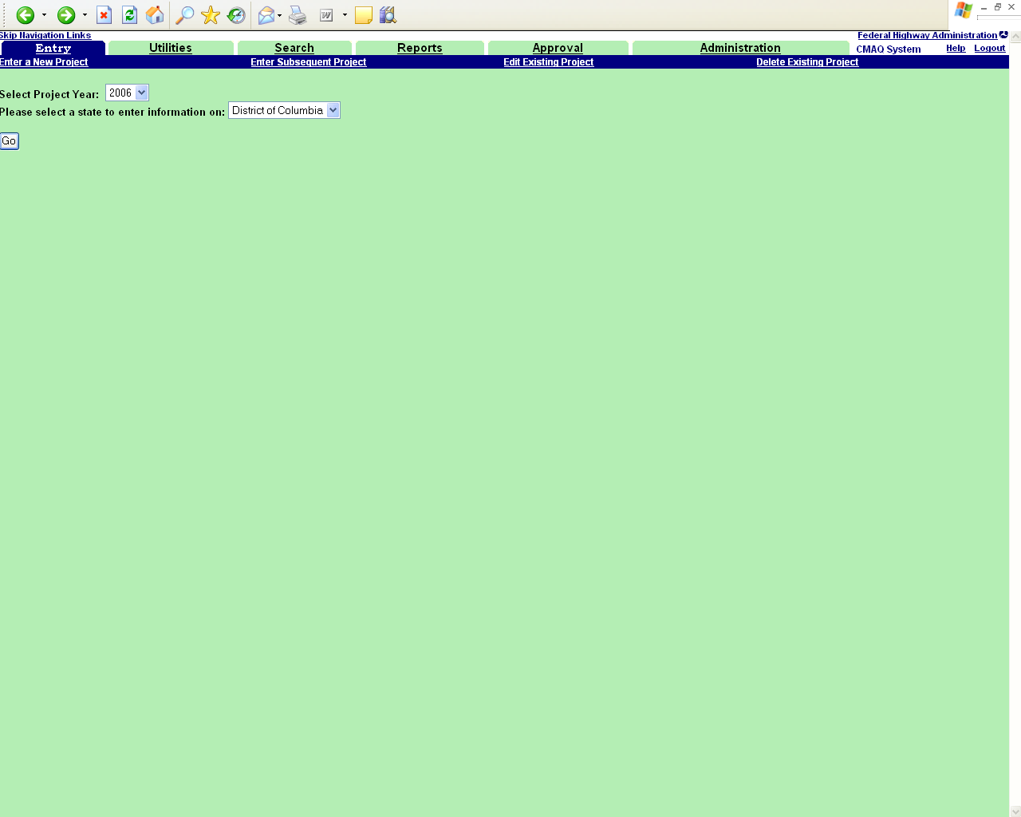Go to the Home page icon
Image resolution: width=1021 pixels, height=817 pixels.
click(155, 15)
